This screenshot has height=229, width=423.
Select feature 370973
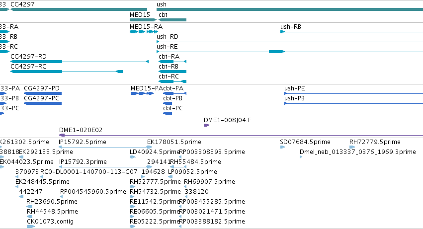coord(17,177)
